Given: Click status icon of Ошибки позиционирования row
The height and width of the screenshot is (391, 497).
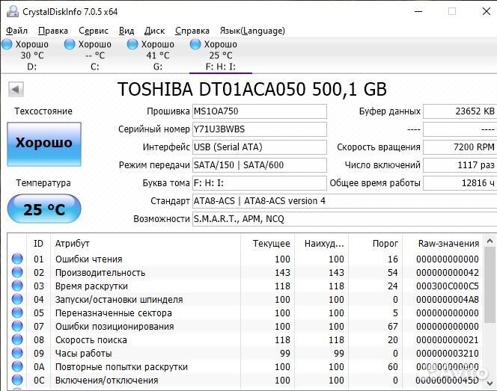Looking at the screenshot, I should tap(17, 326).
